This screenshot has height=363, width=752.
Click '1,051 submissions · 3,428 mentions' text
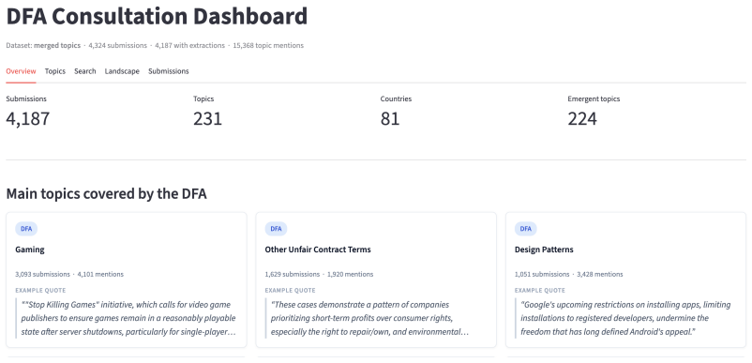[x=569, y=274]
